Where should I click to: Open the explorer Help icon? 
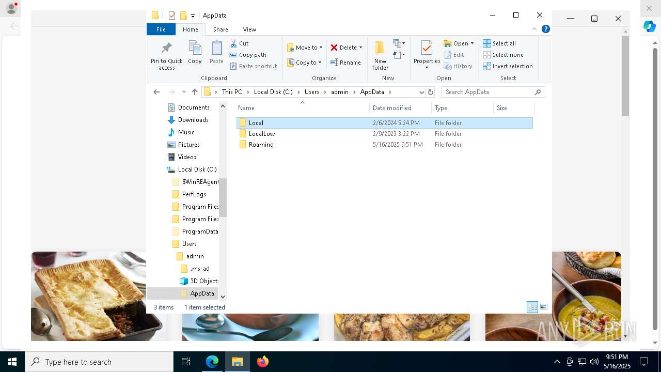(x=546, y=29)
